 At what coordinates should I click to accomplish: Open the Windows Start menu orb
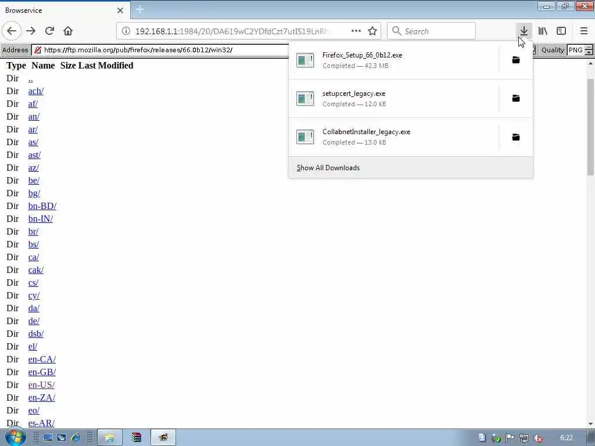click(x=15, y=437)
